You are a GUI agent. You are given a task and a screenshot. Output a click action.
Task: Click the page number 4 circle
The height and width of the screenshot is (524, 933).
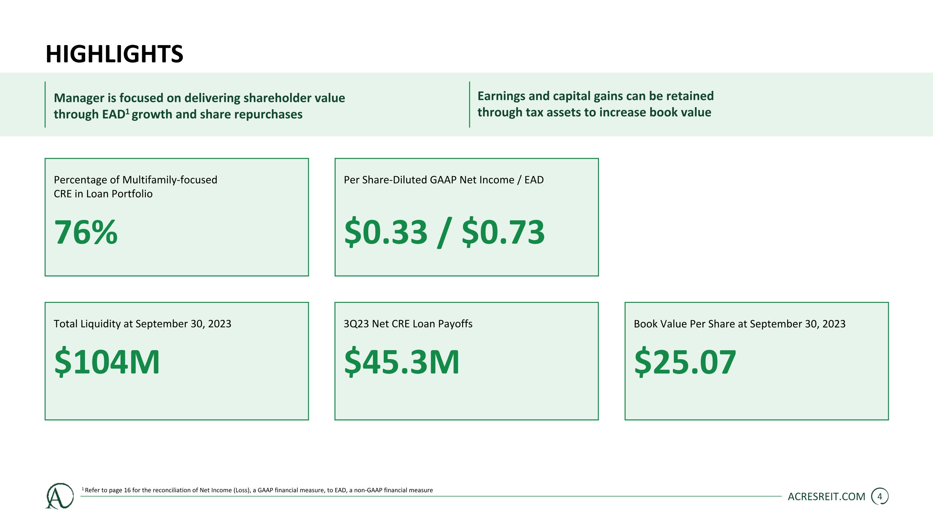(880, 497)
